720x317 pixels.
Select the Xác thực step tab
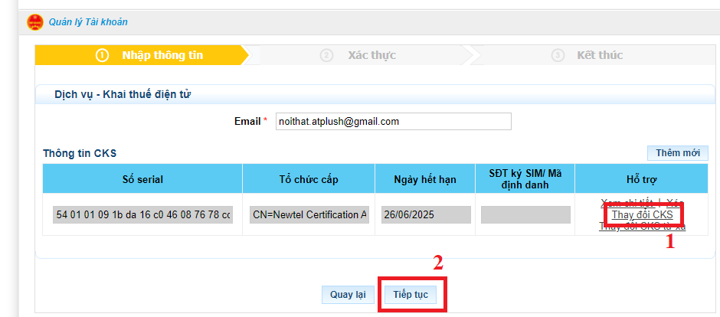click(x=371, y=55)
